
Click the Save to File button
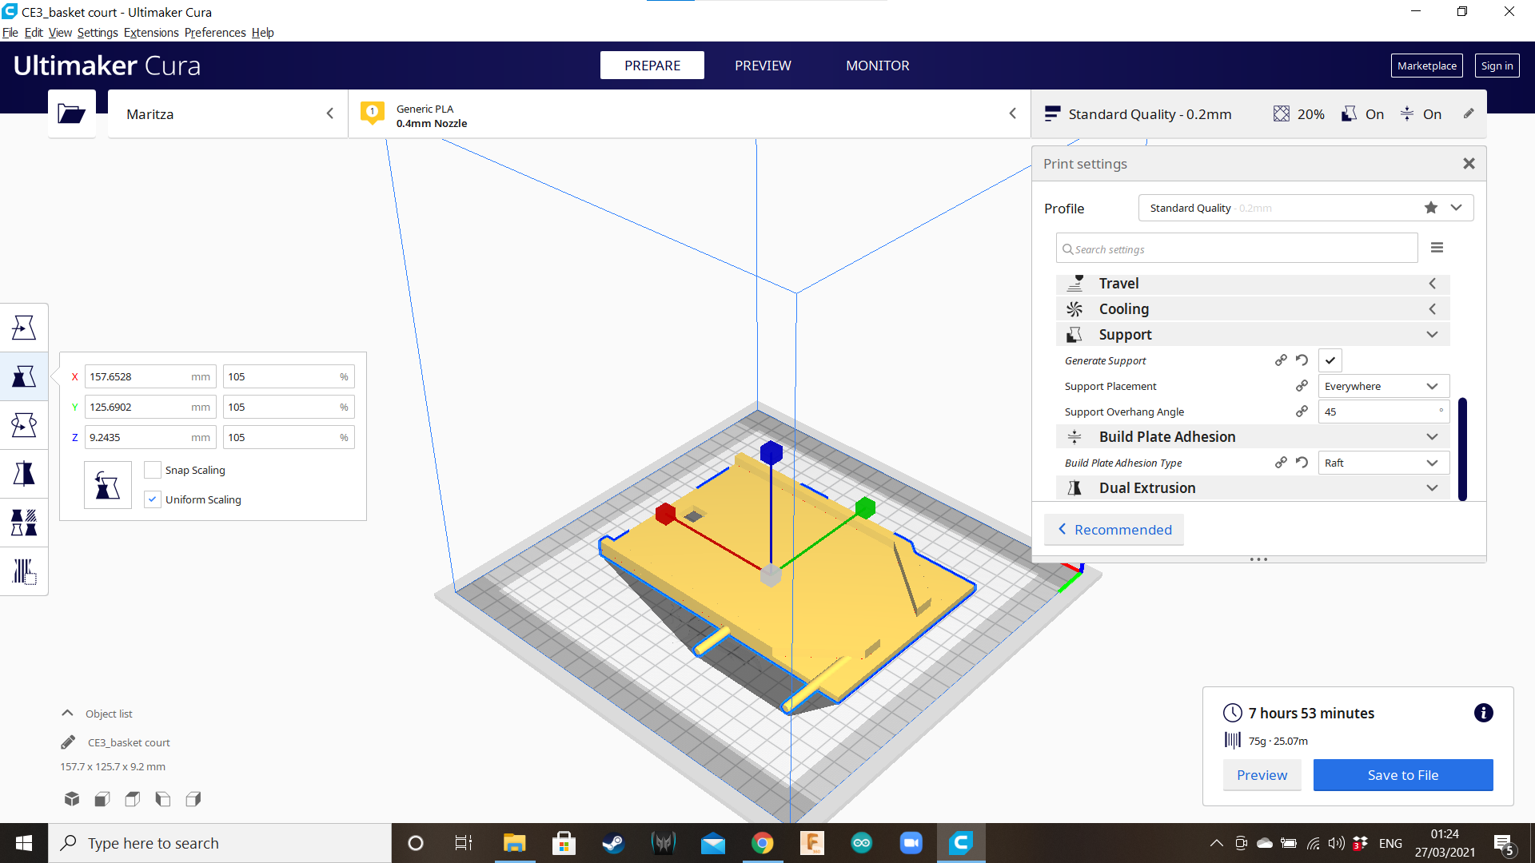1402,775
